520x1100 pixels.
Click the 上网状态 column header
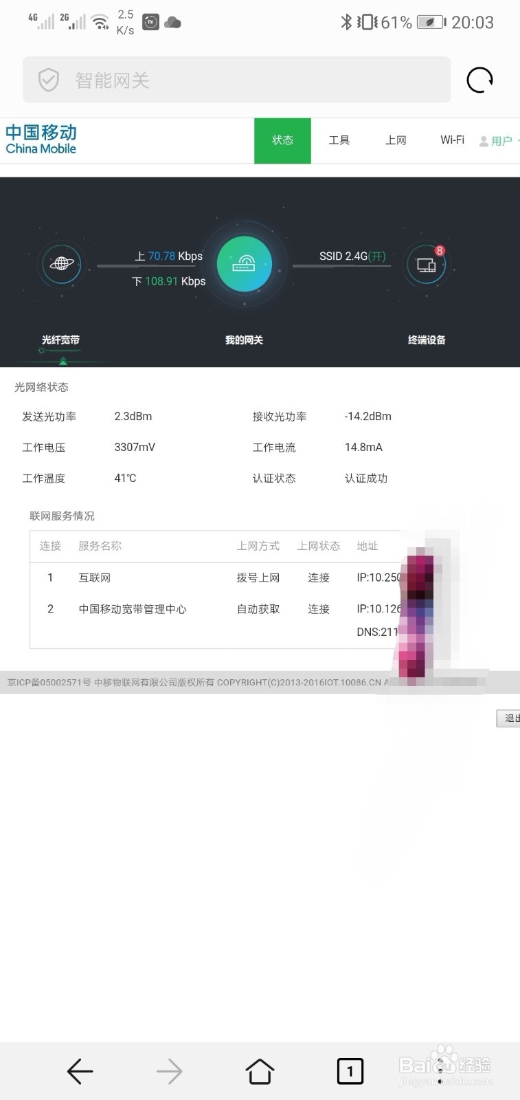pyautogui.click(x=319, y=546)
